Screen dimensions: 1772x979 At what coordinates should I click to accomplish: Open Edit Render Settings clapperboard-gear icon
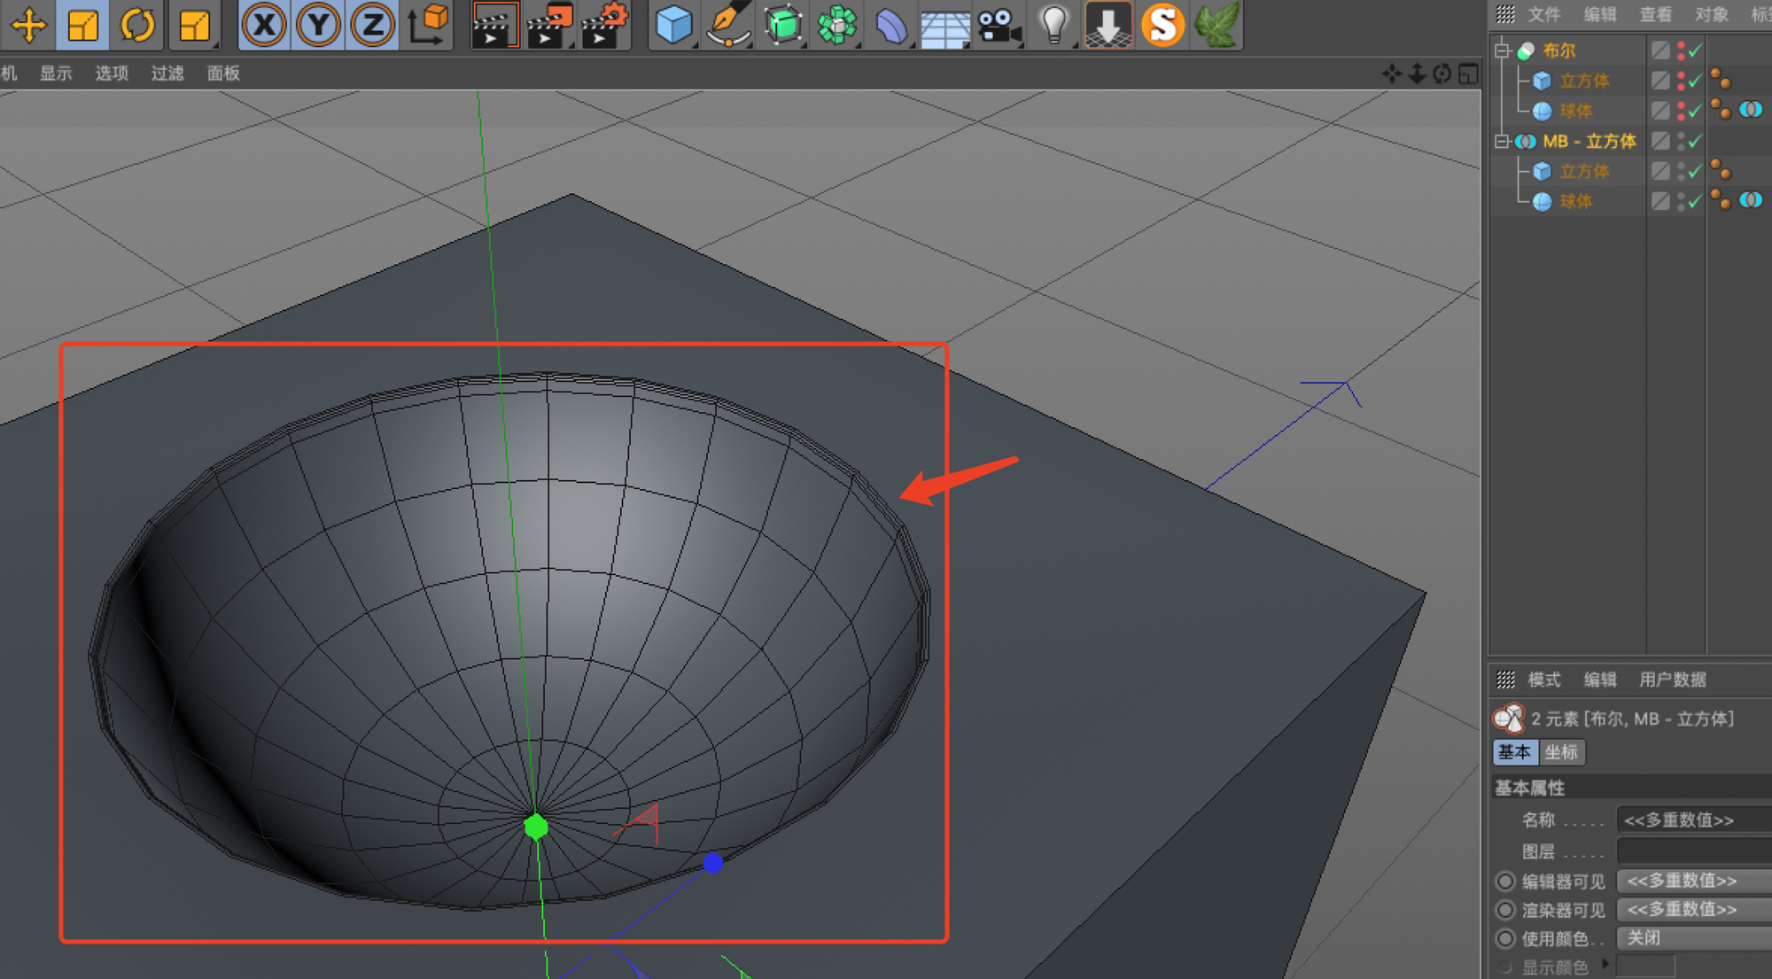coord(604,24)
